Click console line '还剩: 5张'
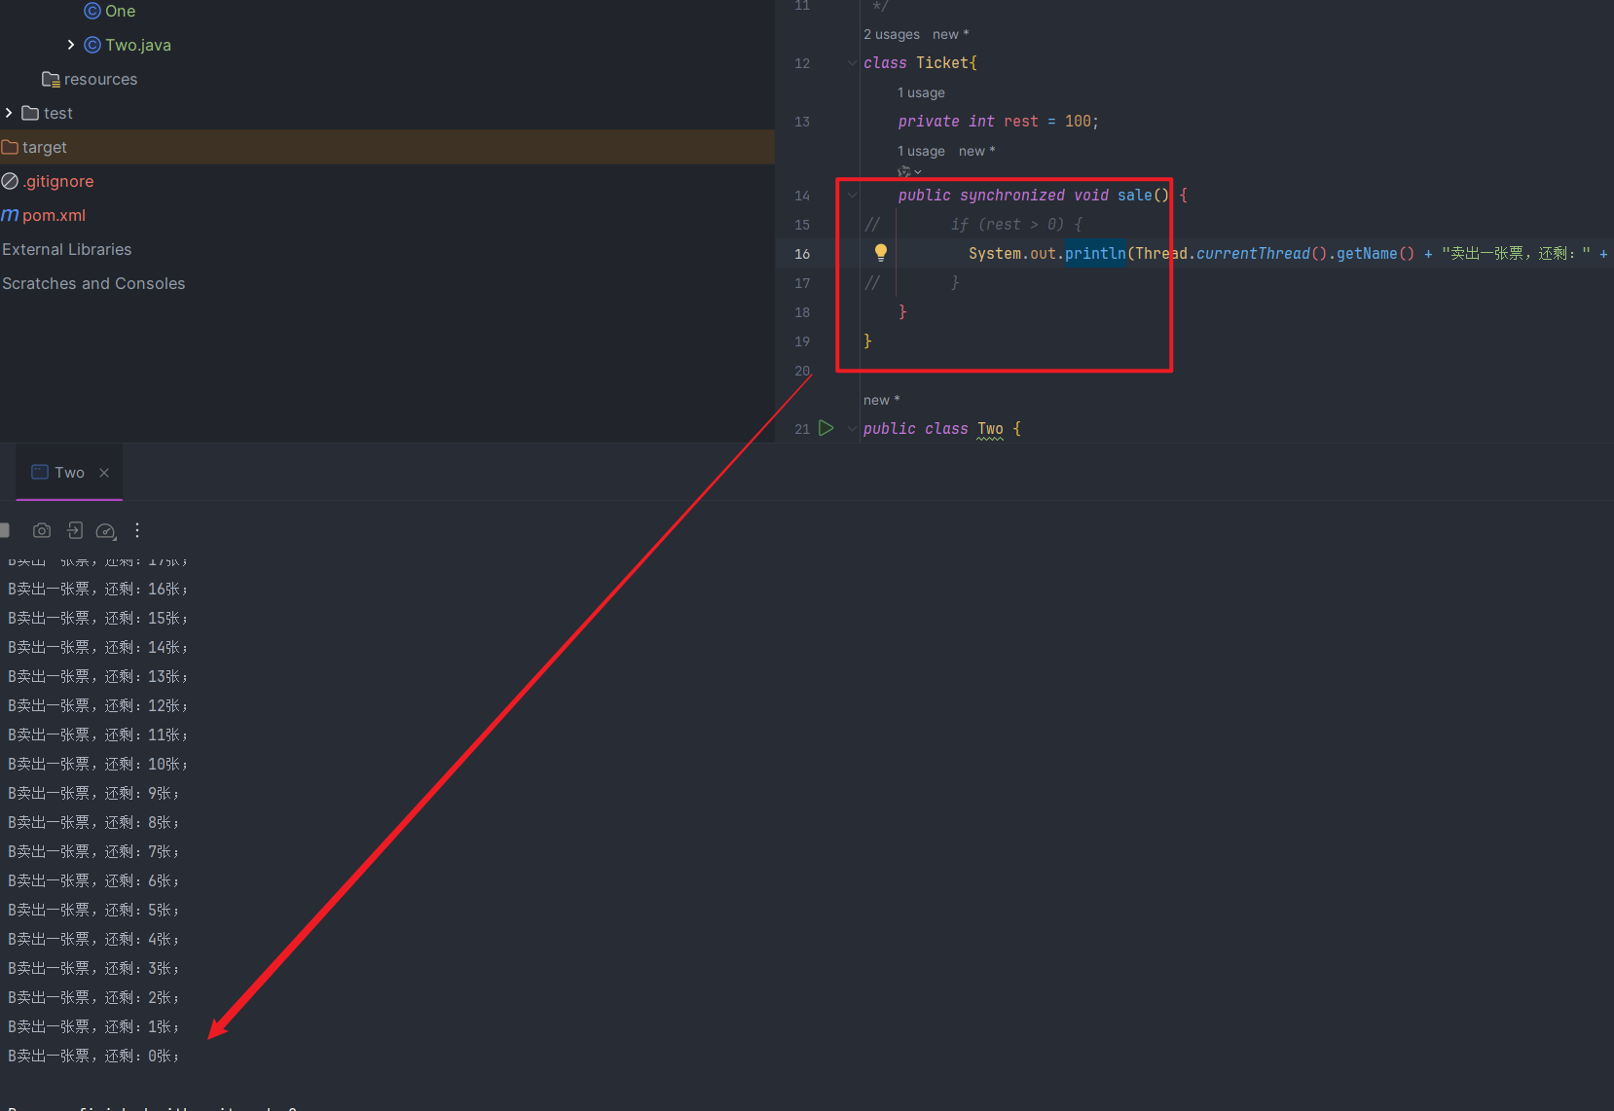The image size is (1614, 1111). pos(93,910)
